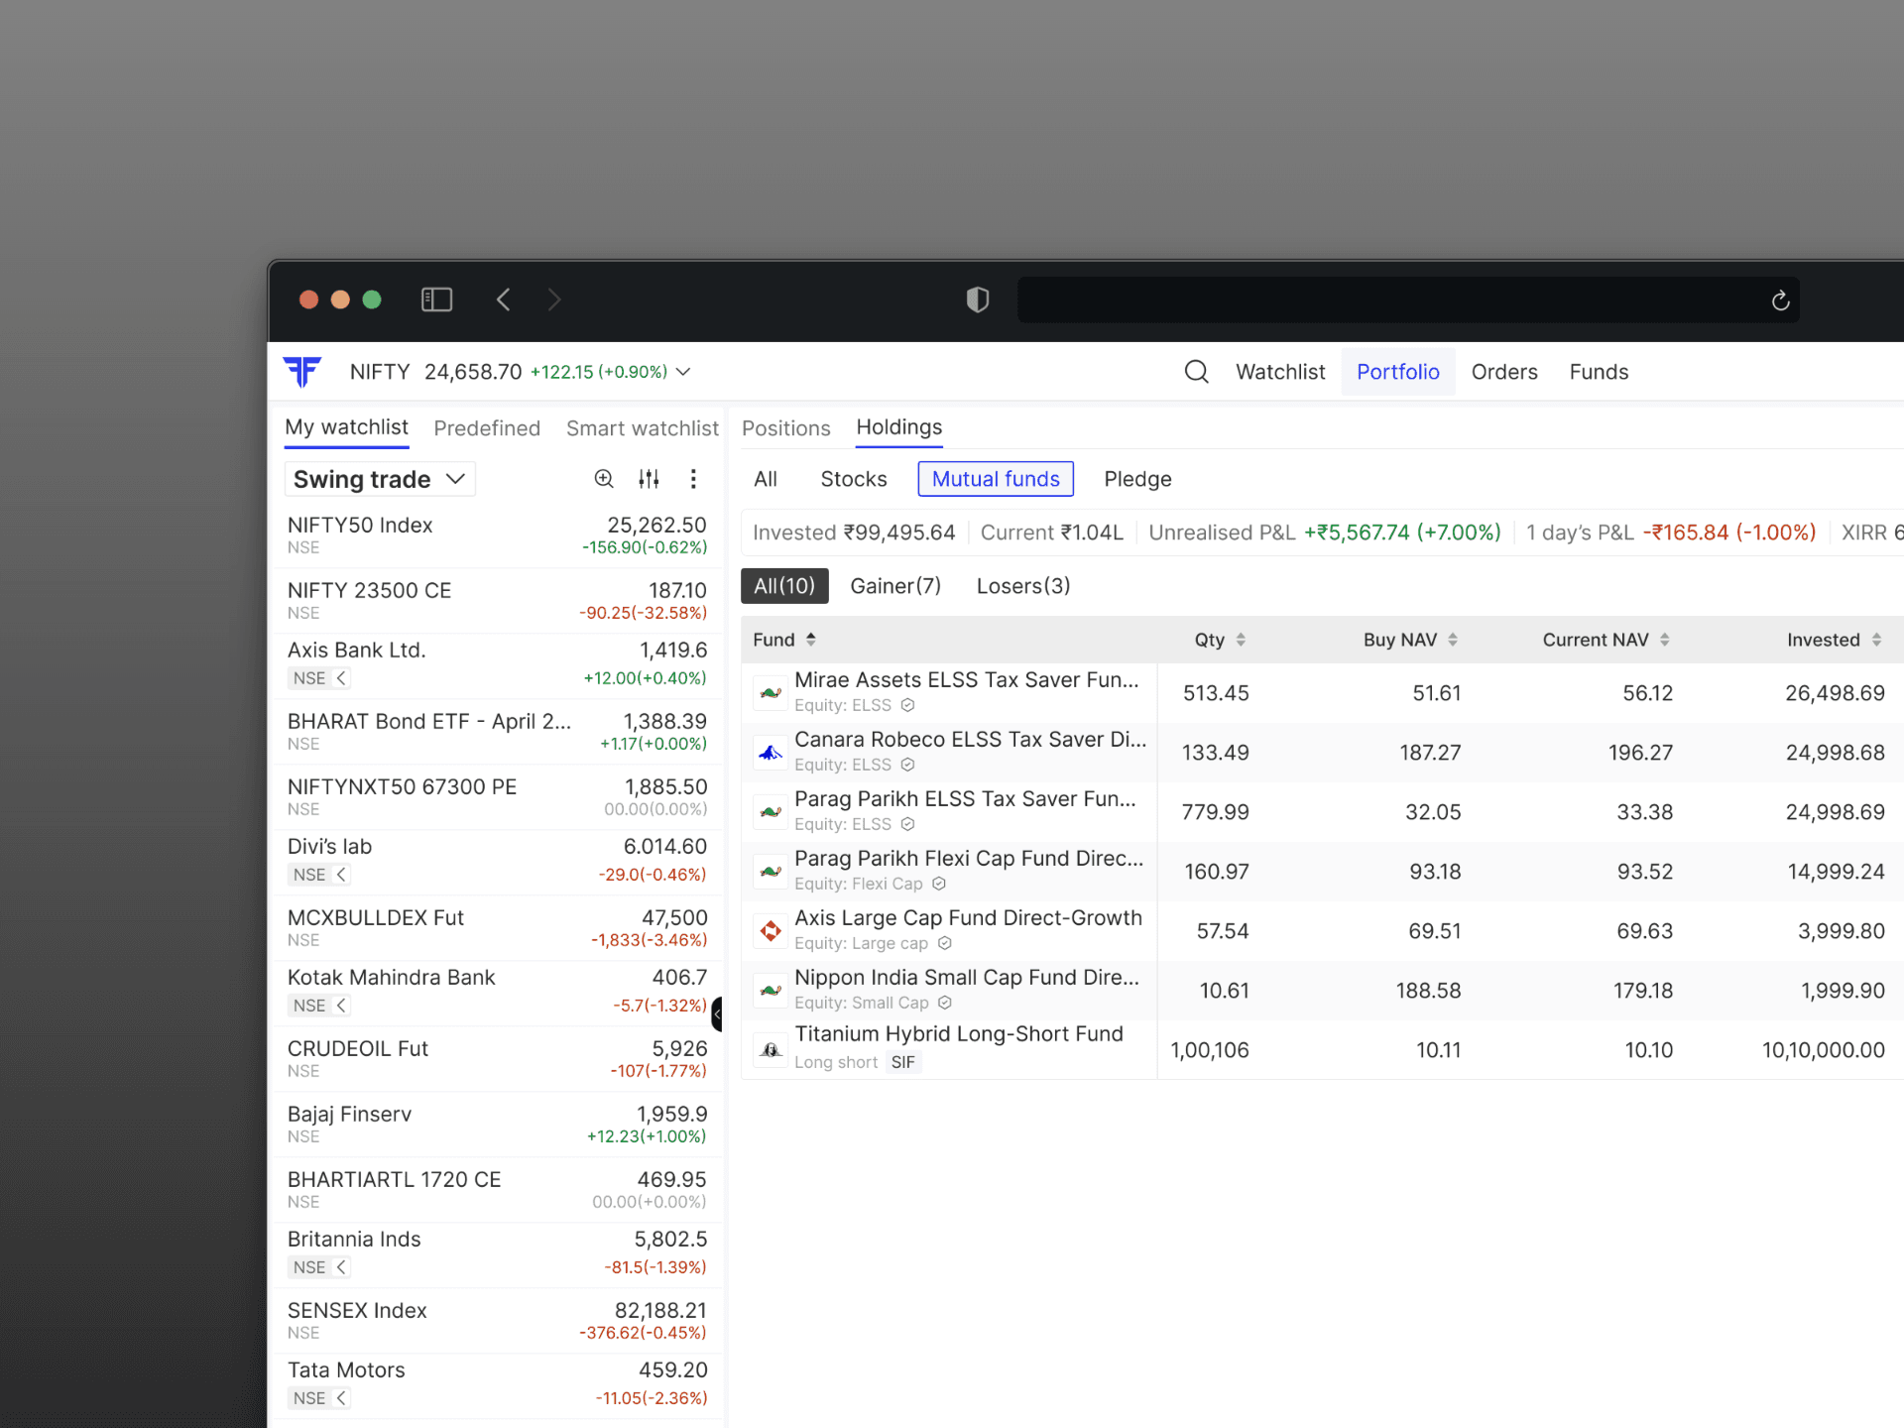The width and height of the screenshot is (1904, 1428).
Task: Click the zoom-search icon in watchlist toolbar
Action: (x=603, y=479)
